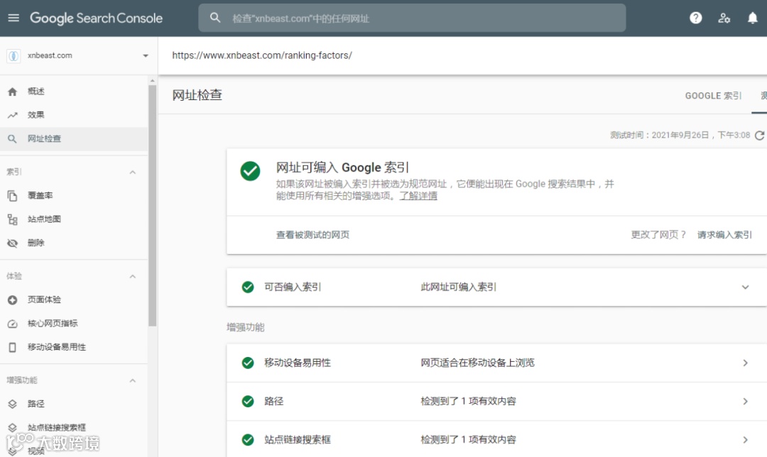This screenshot has width=767, height=457.
Task: Open the Help question mark icon
Action: 695,18
